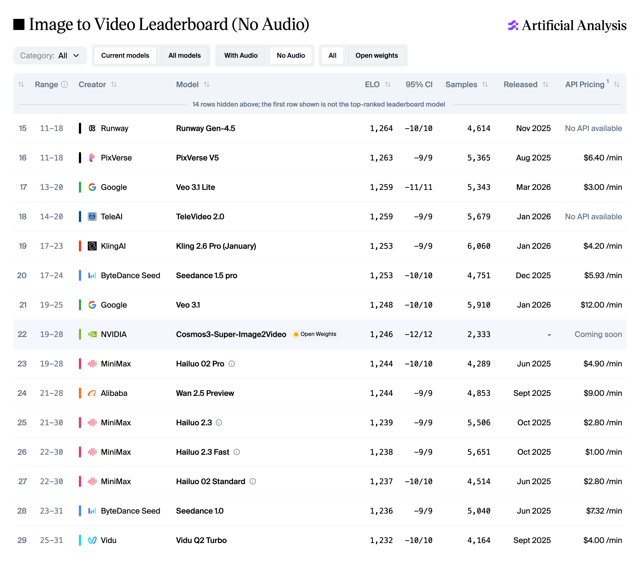Select the Current models filter
The height and width of the screenshot is (568, 640).
[125, 56]
